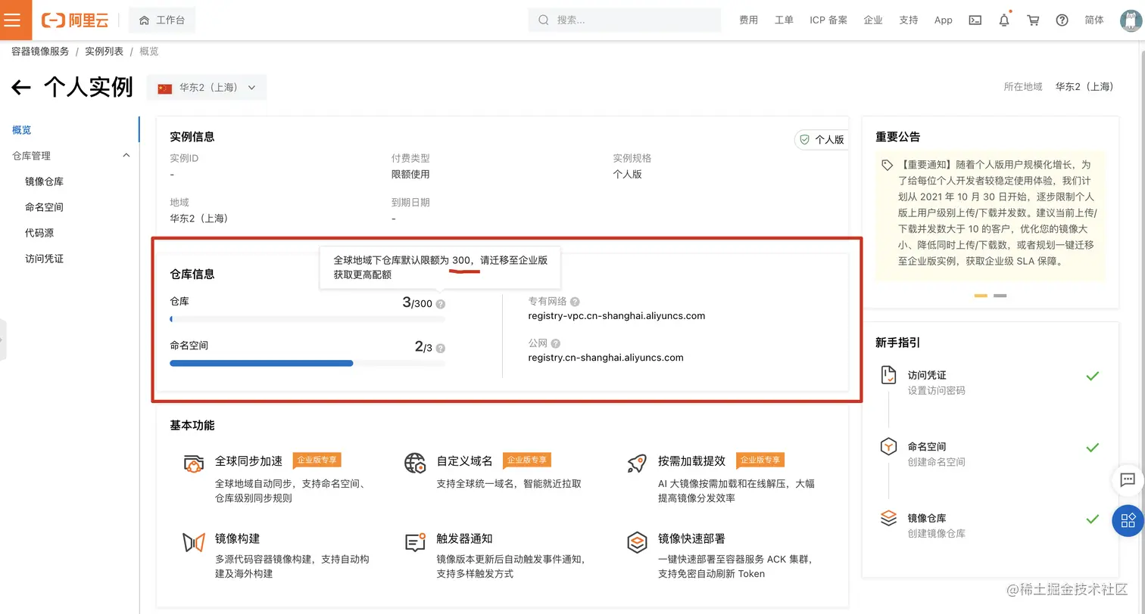Expand the hamburger menu at top left
Viewport: 1145px width, 614px height.
point(14,20)
